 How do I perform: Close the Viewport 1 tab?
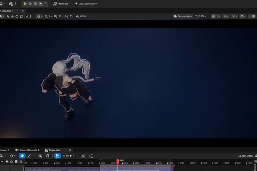pyautogui.click(x=22, y=11)
